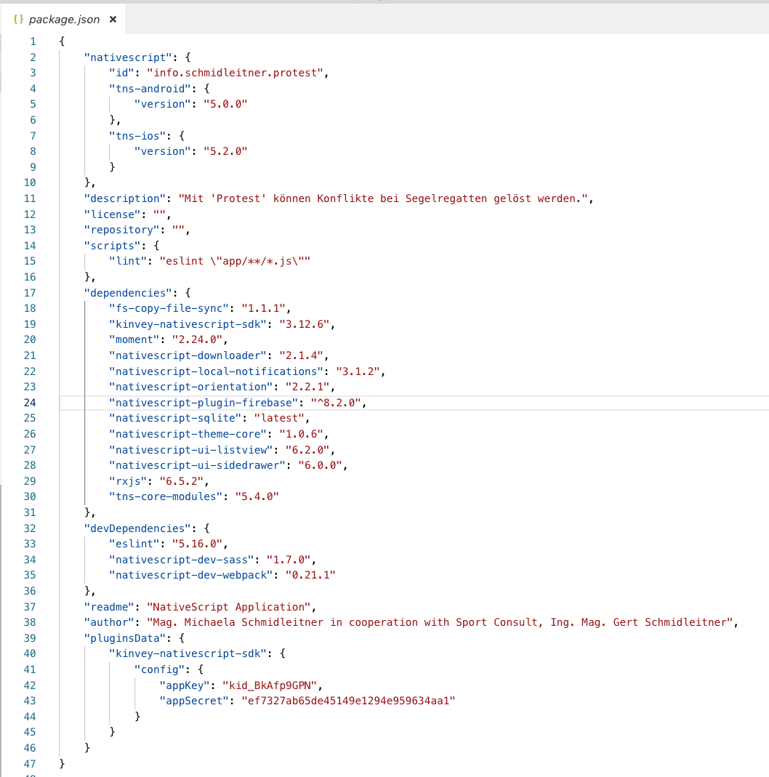
Task: Click line number 47 in gutter
Action: coord(30,764)
